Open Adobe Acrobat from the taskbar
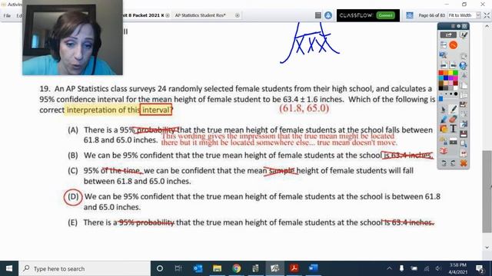This screenshot has height=276, width=492. click(294, 268)
